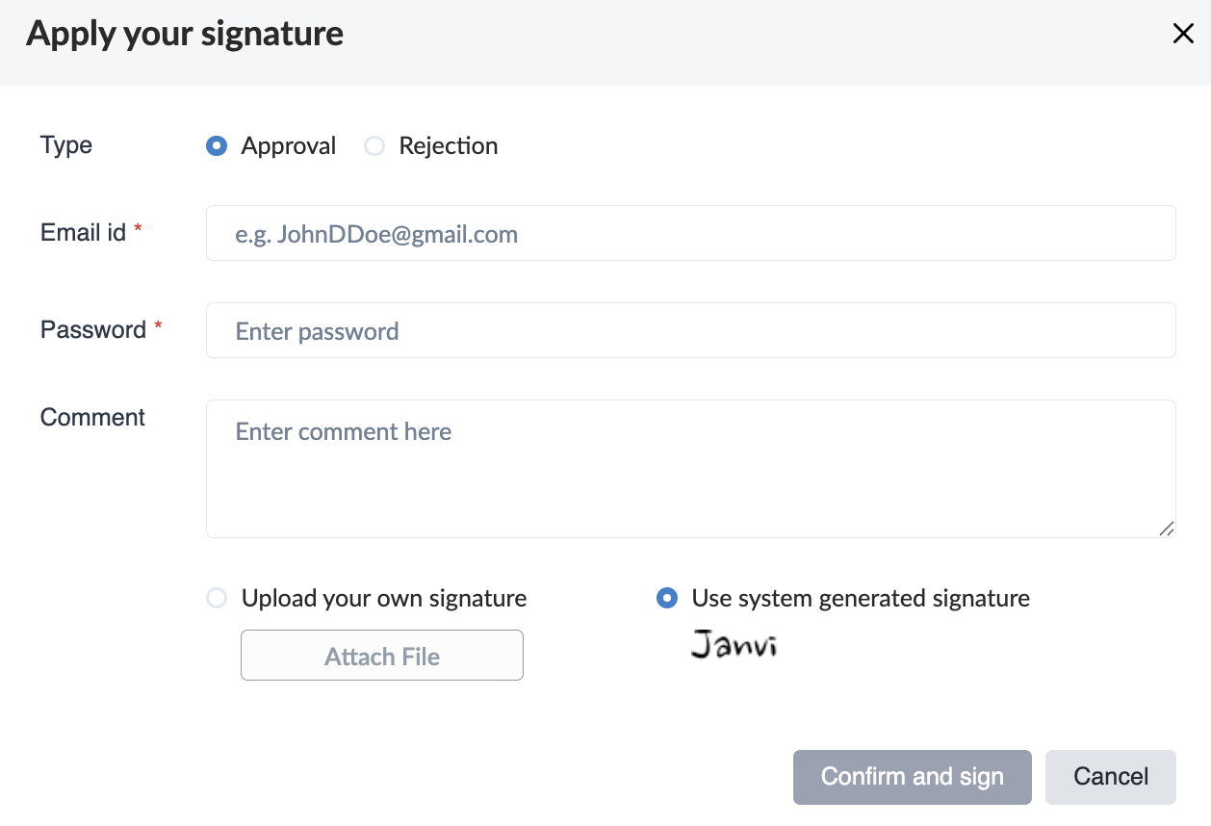Click the Comment field label

coord(92,417)
